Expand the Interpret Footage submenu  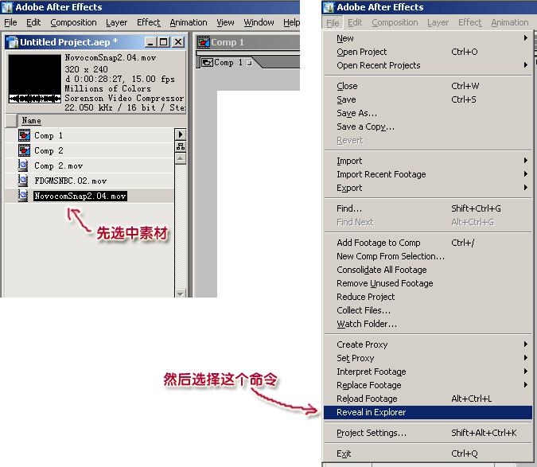tap(428, 372)
